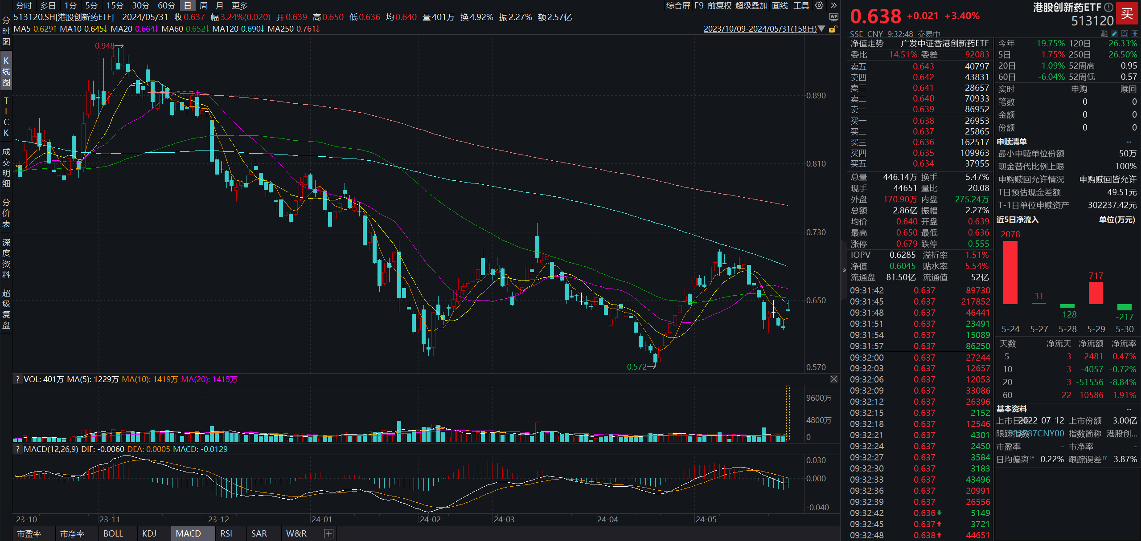Click the pencil note icon

1115,34
